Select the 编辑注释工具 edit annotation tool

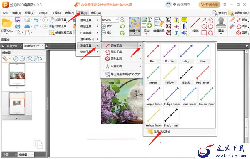pyautogui.click(x=61, y=32)
